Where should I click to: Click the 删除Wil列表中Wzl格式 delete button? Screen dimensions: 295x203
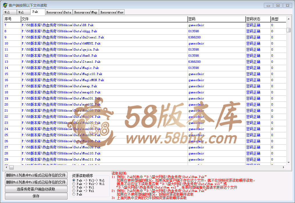(36, 175)
